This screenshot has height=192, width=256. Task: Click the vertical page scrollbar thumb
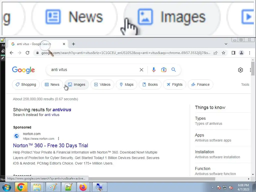coord(253,68)
